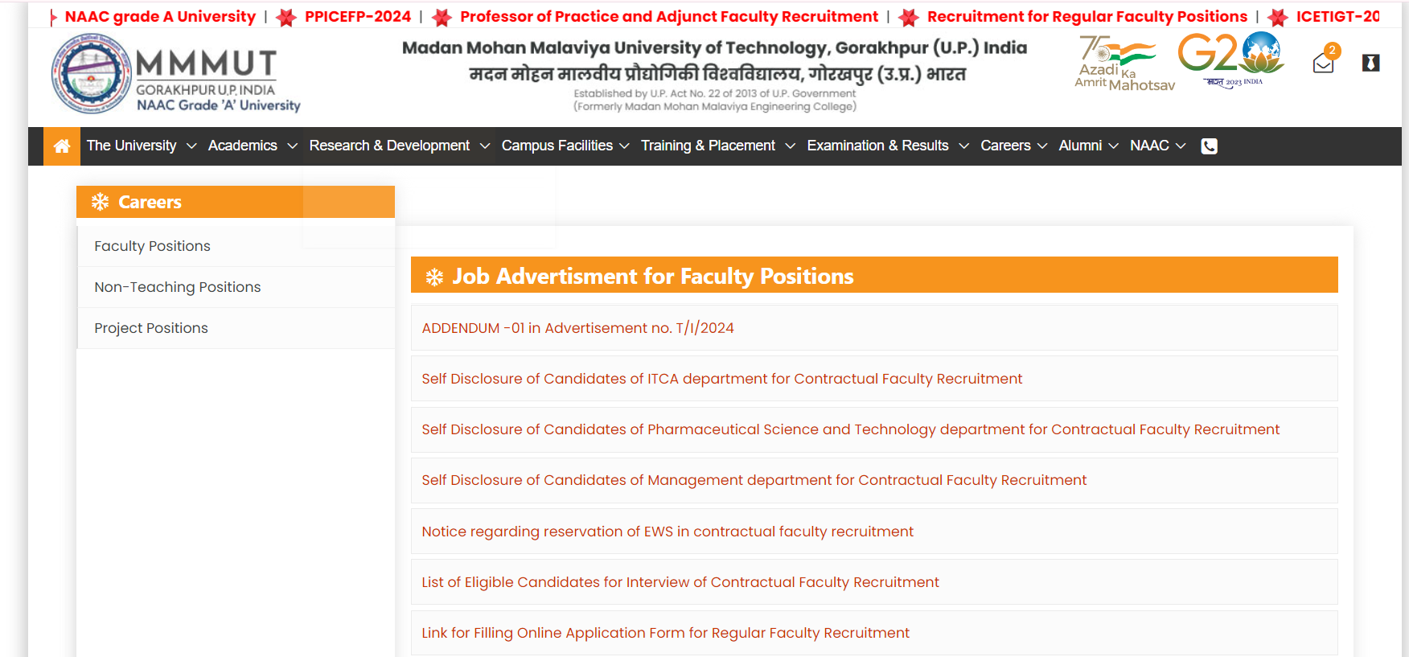Screen dimensions: 1409x657
Task: Expand Campus Facilities dropdown arrow
Action: coord(624,146)
